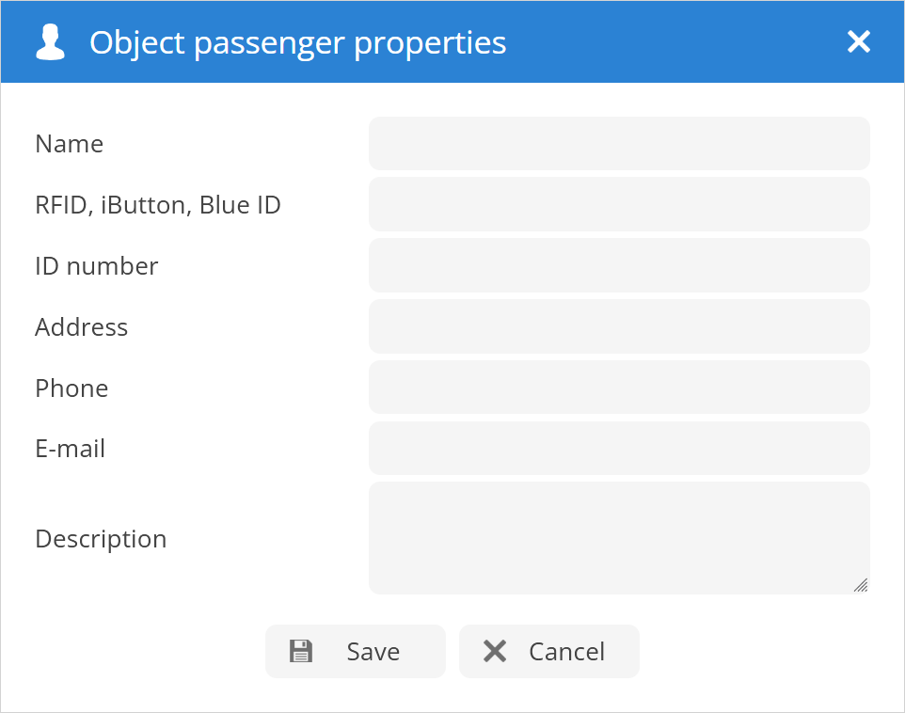Click the dialog title text

[297, 42]
